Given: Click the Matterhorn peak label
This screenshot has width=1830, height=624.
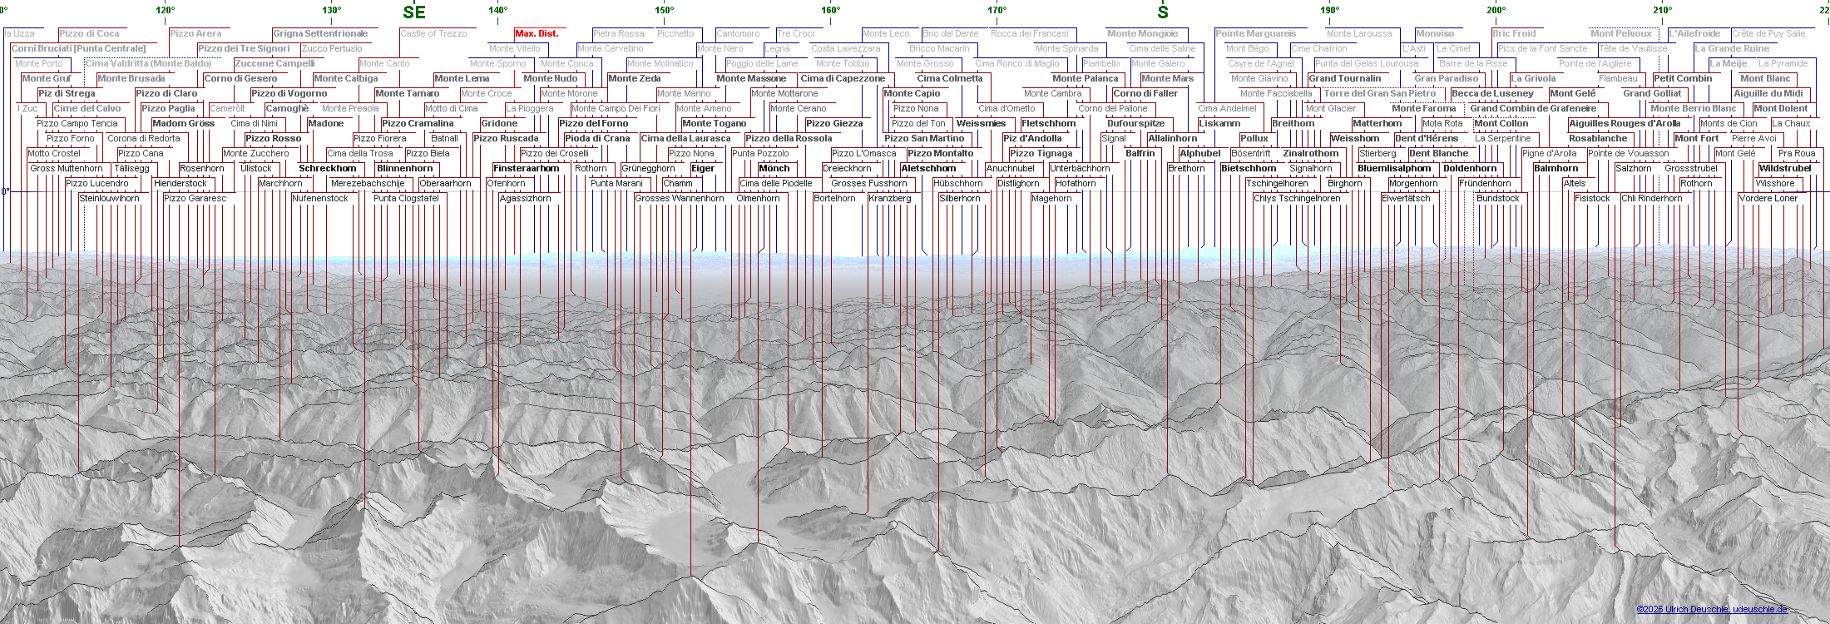Looking at the screenshot, I should click(x=1377, y=124).
